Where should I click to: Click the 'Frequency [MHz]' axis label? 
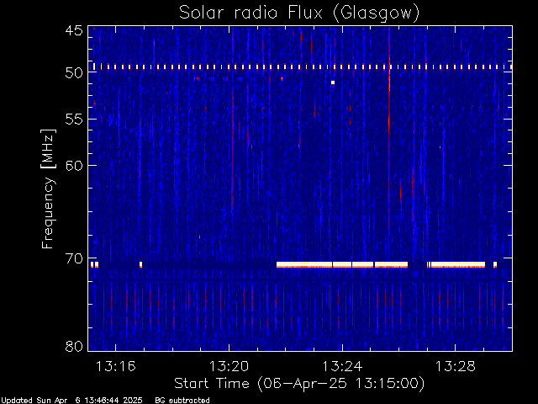[x=49, y=189]
